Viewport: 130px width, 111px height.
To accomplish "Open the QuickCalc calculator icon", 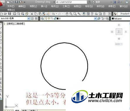I will (104, 14).
